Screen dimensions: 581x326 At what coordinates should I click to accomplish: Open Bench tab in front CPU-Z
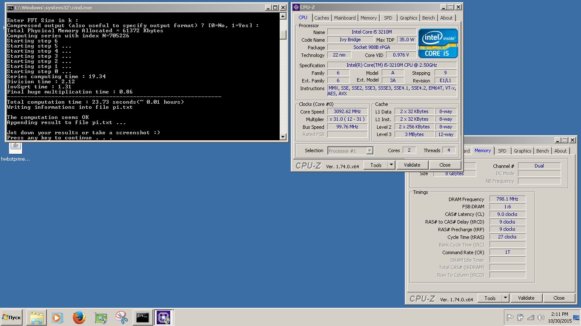429,18
